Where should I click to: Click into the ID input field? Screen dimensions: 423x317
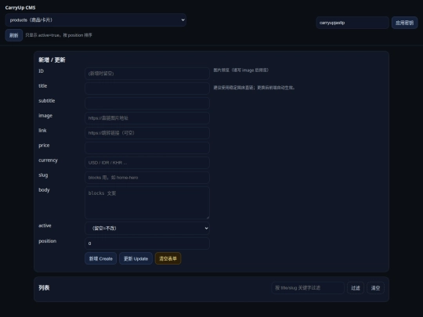click(147, 74)
